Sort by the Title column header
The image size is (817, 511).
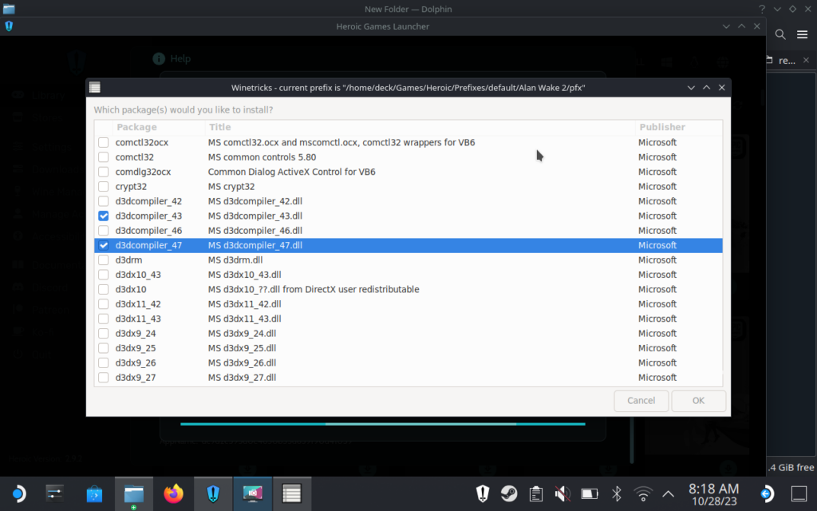(420, 127)
